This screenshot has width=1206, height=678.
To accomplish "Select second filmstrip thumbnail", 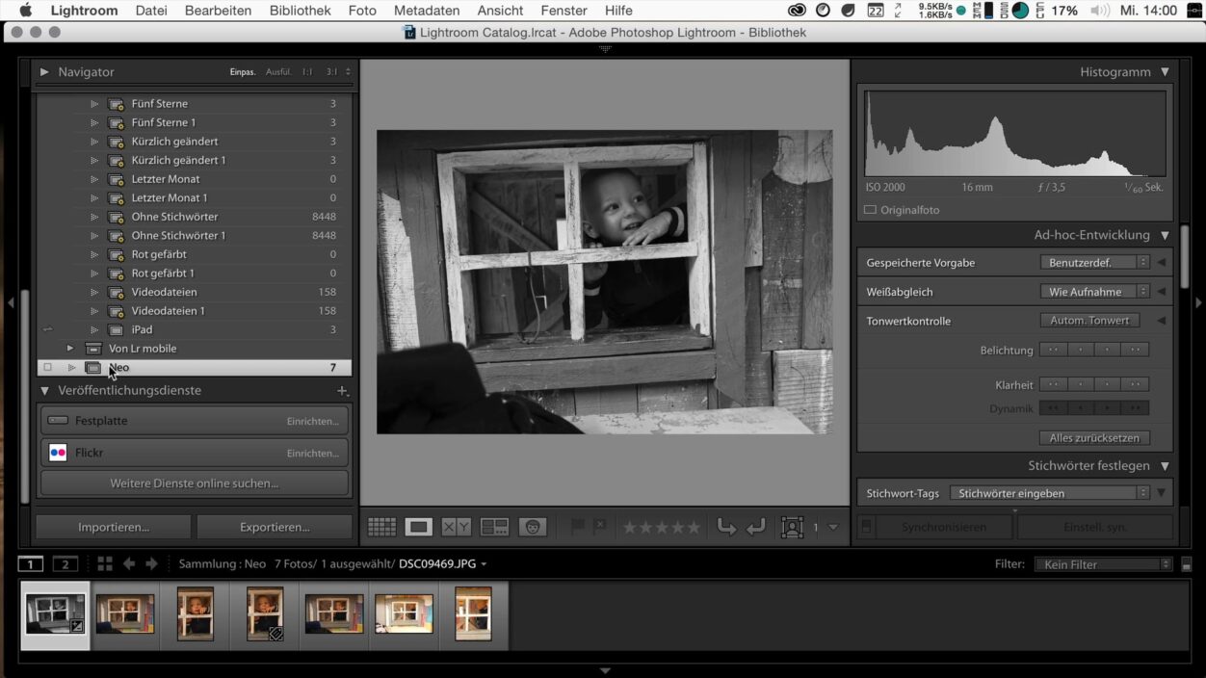I will click(125, 614).
